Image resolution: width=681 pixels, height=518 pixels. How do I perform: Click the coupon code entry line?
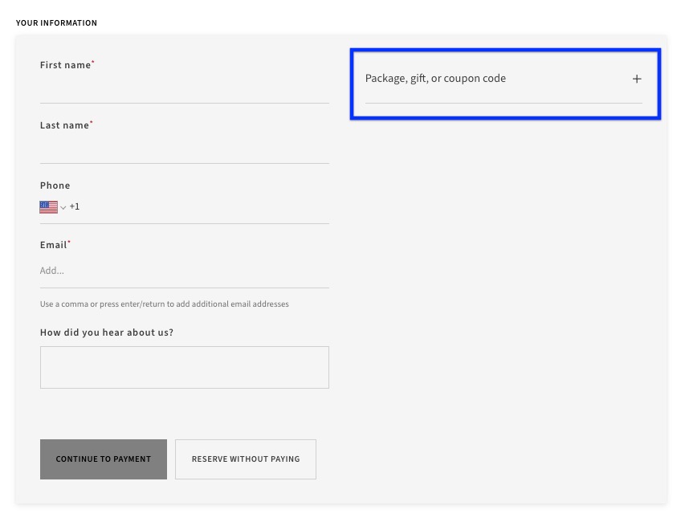[x=504, y=104]
